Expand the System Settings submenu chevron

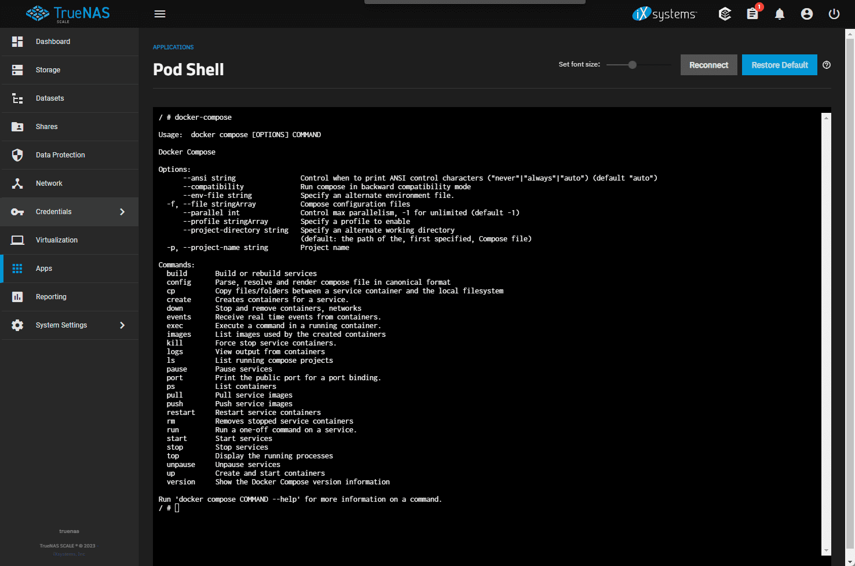click(122, 325)
